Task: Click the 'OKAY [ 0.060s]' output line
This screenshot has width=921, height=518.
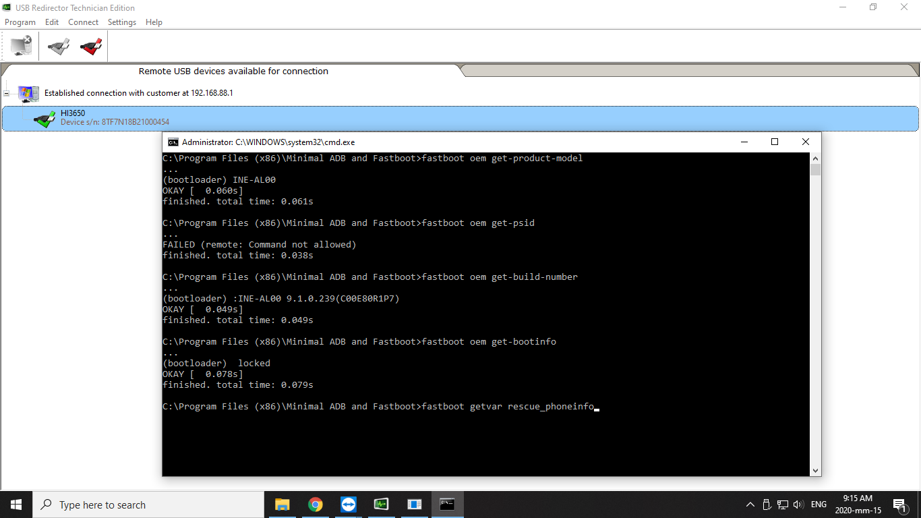Action: [203, 191]
